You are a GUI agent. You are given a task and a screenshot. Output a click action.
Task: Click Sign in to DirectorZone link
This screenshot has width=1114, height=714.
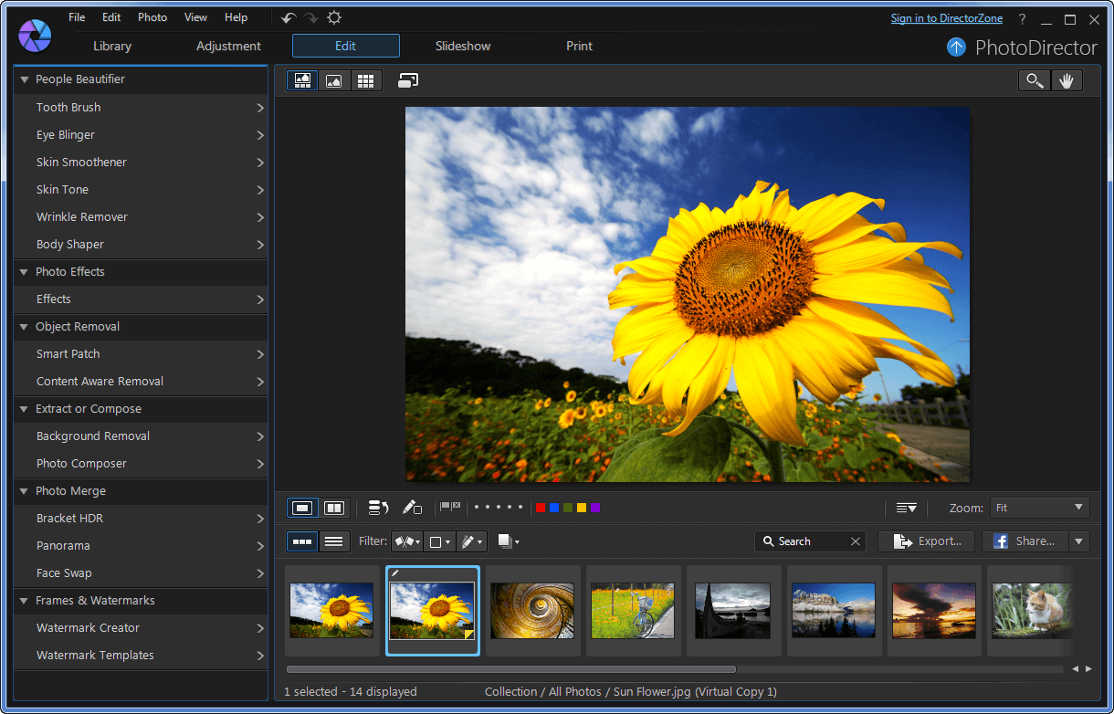tap(946, 18)
